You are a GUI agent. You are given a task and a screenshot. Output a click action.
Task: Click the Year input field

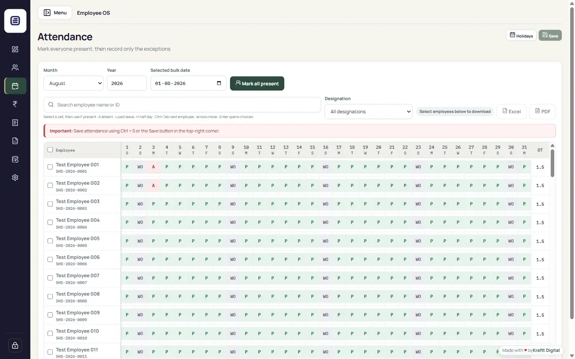[x=127, y=83]
